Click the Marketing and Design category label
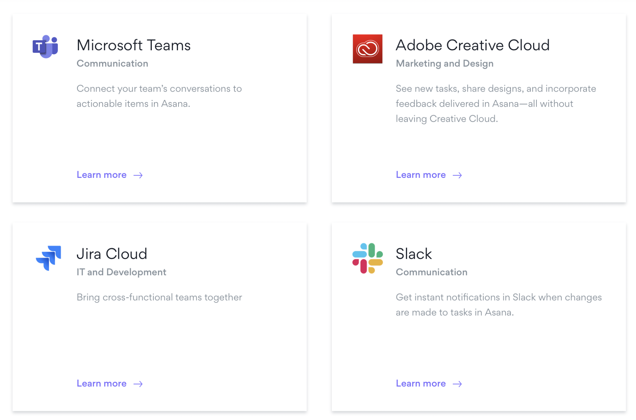The height and width of the screenshot is (420, 636). 444,63
